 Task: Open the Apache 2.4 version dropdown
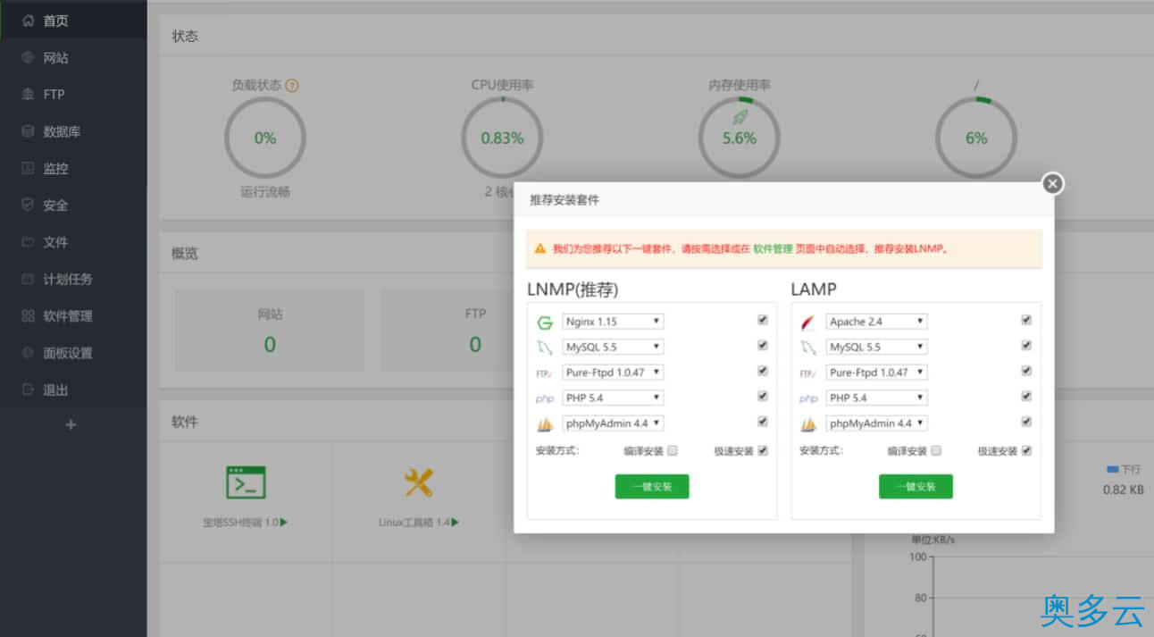pos(876,322)
